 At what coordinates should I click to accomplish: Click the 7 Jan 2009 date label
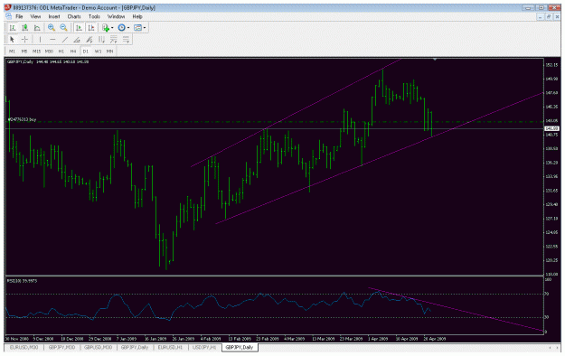127,339
